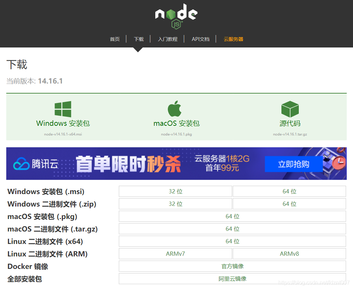Download Windows .msi 64 位
353x289 pixels.
click(289, 191)
